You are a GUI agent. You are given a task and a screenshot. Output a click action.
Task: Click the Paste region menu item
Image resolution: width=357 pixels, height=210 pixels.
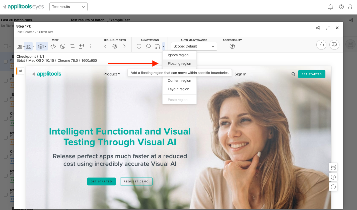tap(179, 100)
